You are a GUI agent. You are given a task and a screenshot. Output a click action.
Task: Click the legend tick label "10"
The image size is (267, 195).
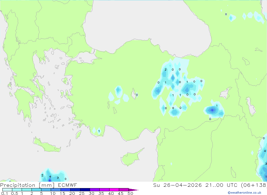pyautogui.click(x=53, y=193)
